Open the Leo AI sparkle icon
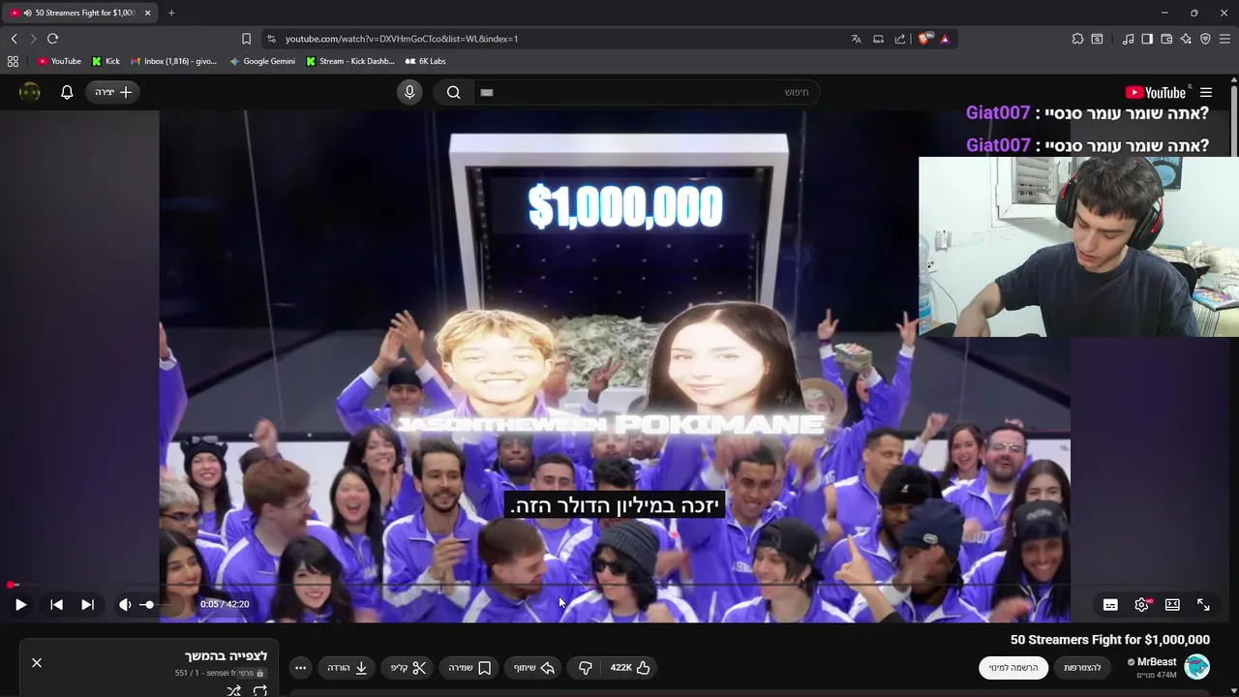 pos(1186,39)
